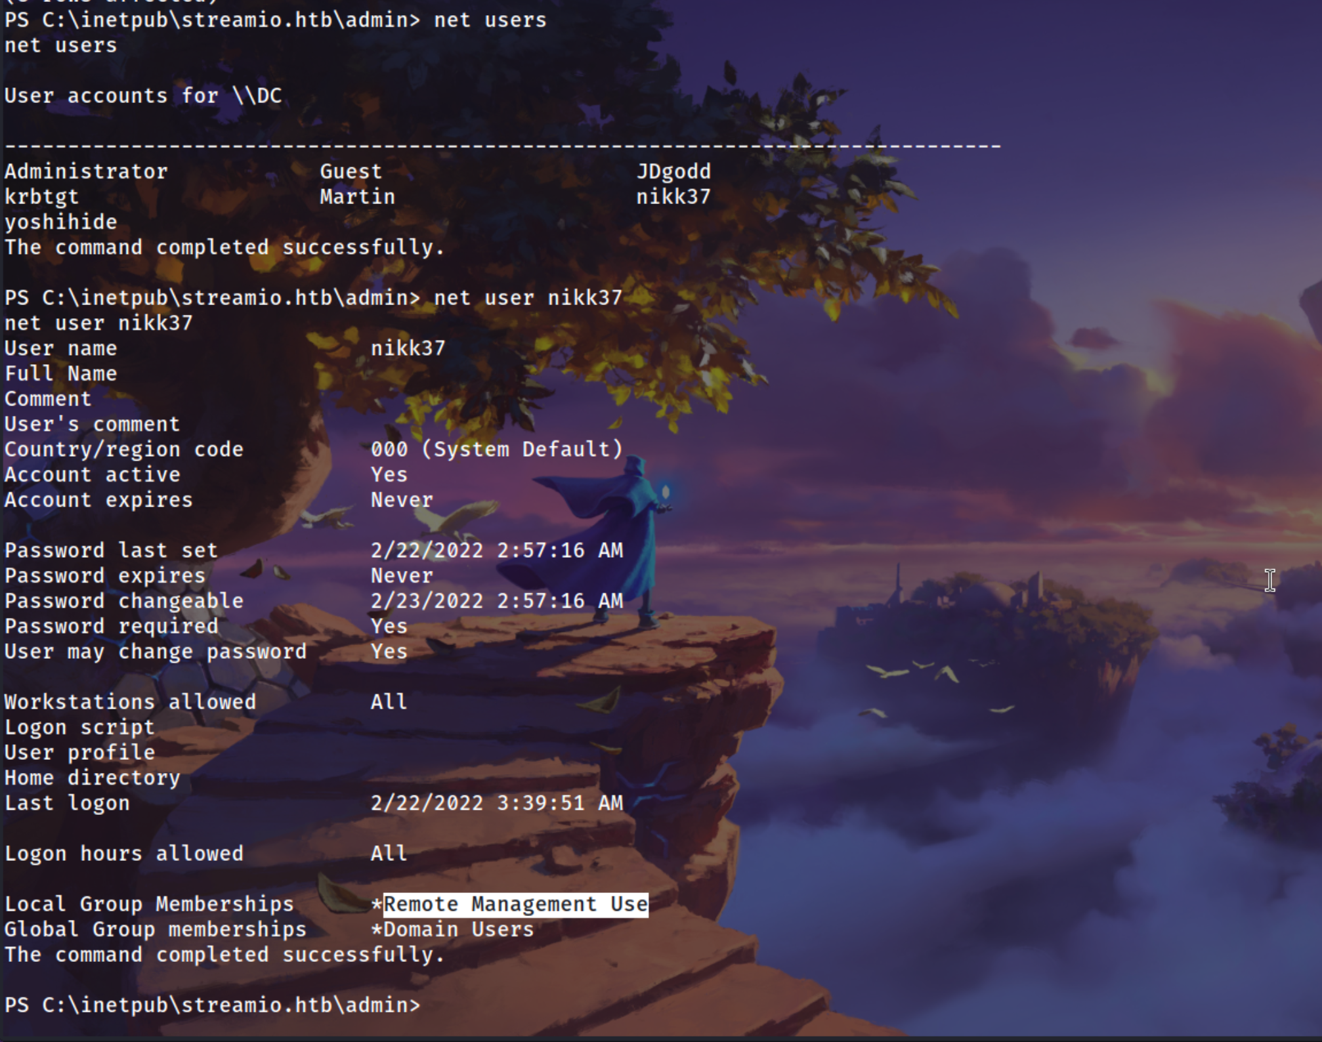Image resolution: width=1322 pixels, height=1042 pixels.
Task: Click the Guest account name
Action: (351, 171)
